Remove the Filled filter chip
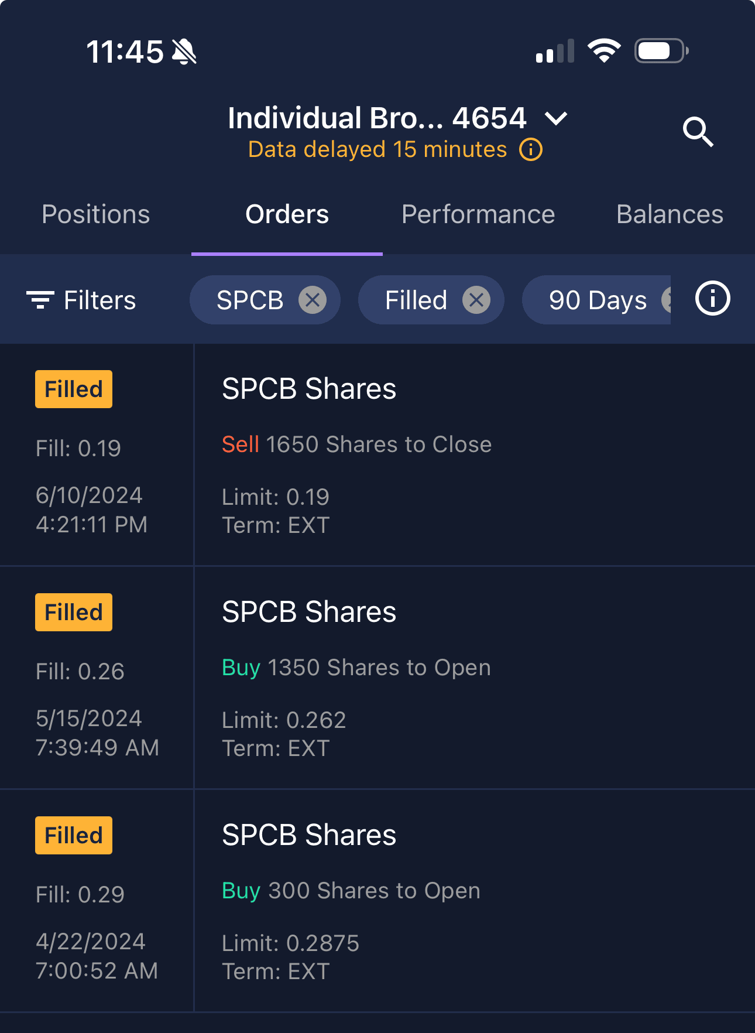This screenshot has height=1033, width=755. click(476, 300)
